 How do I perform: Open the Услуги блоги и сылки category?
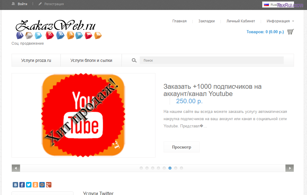click(x=91, y=60)
